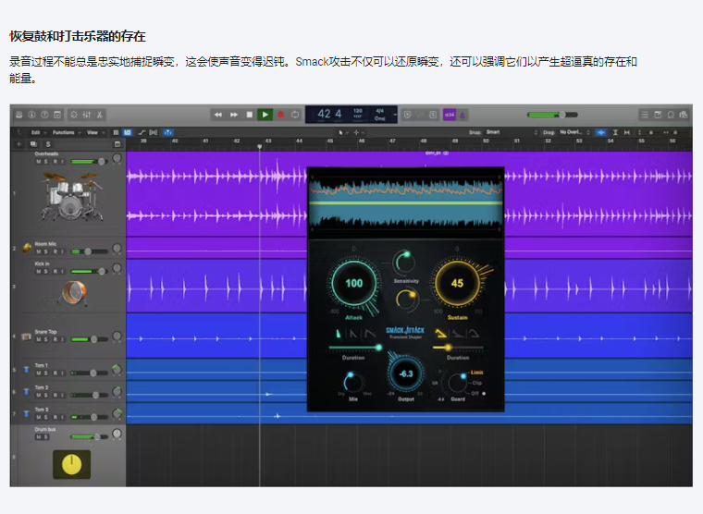Image resolution: width=703 pixels, height=514 pixels.
Task: Adjust the master volume slider
Action: pos(552,115)
